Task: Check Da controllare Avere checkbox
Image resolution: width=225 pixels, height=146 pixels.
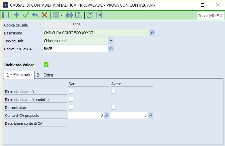Action: coord(113,107)
